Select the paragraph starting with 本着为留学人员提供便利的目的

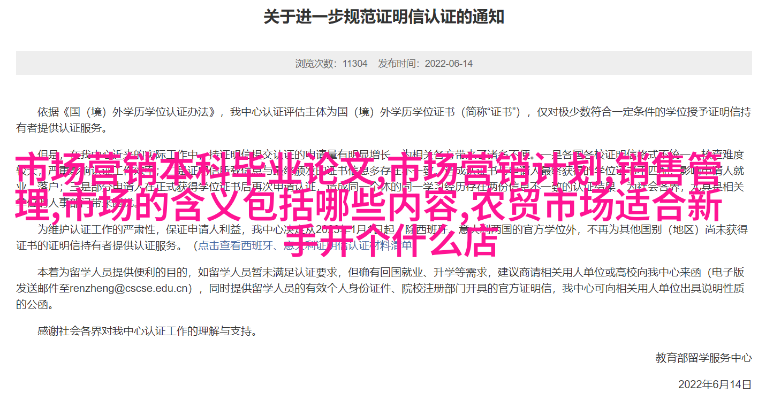pyautogui.click(x=384, y=288)
